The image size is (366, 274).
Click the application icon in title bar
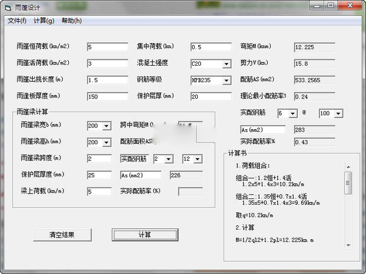8,5
